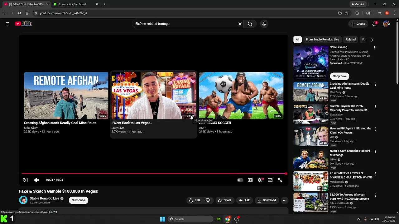Open more actions under the video

(x=285, y=200)
